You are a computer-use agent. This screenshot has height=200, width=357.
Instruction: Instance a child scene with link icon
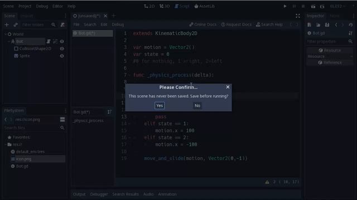tap(16, 24)
